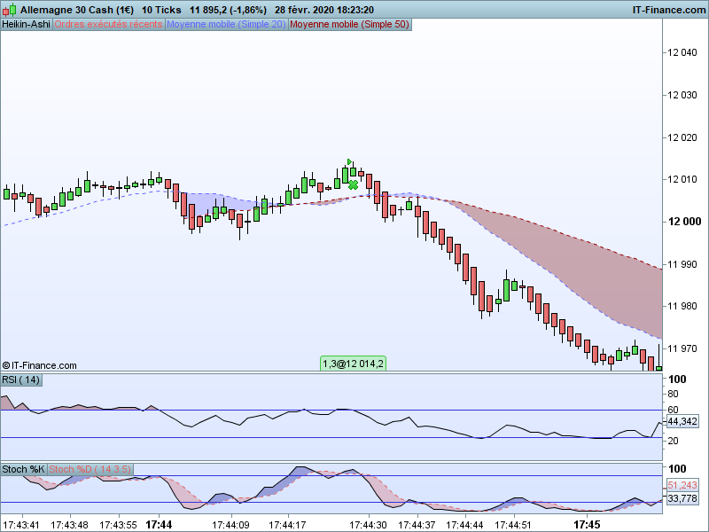Click the Stoch %K indicator label
This screenshot has height=532, width=709.
[x=24, y=469]
